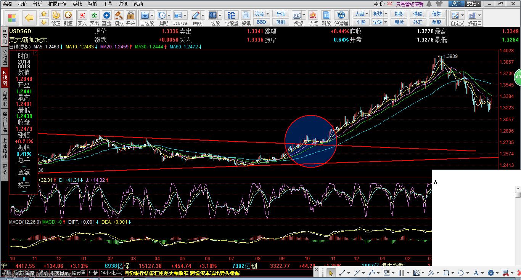The image size is (521, 280).
Task: Expand the 画线 dropdown arrow
Action: [x=203, y=16]
